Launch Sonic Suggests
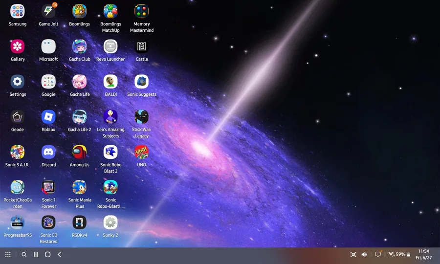Image resolution: width=440 pixels, height=264 pixels. pos(141,82)
